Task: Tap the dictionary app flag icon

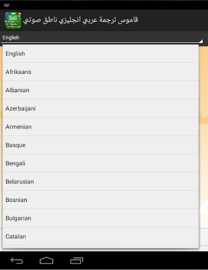Action: [x=13, y=20]
